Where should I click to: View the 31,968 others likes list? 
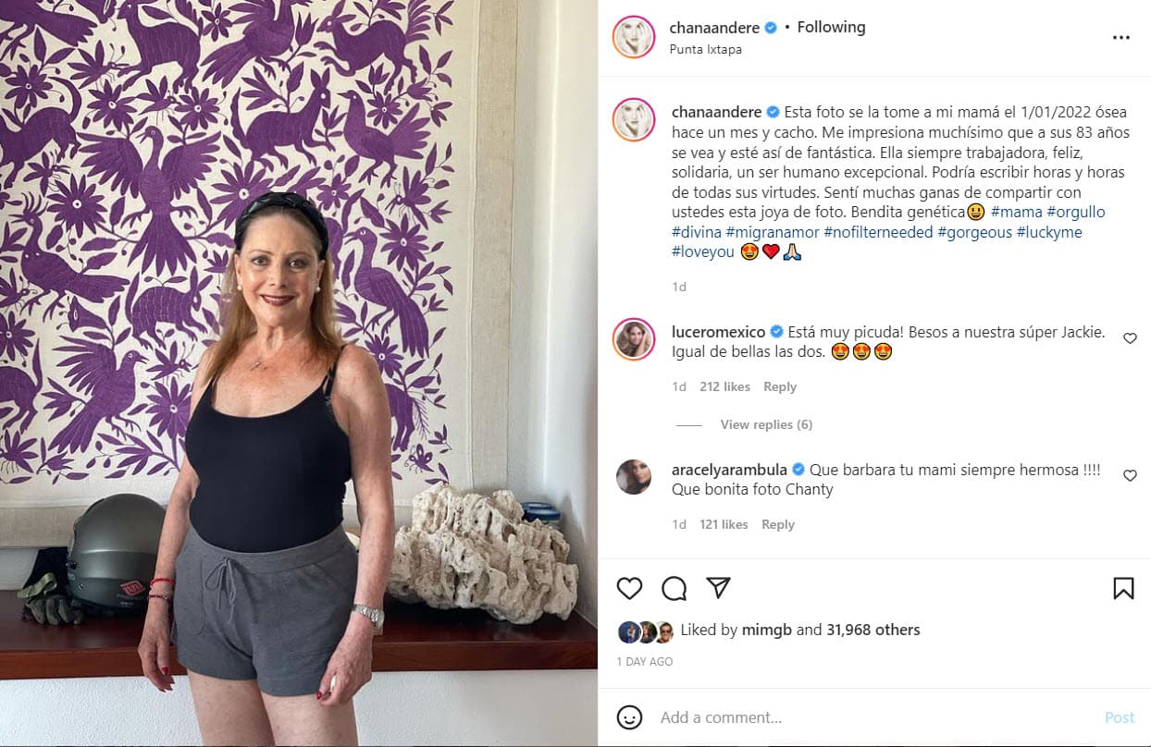(x=873, y=630)
